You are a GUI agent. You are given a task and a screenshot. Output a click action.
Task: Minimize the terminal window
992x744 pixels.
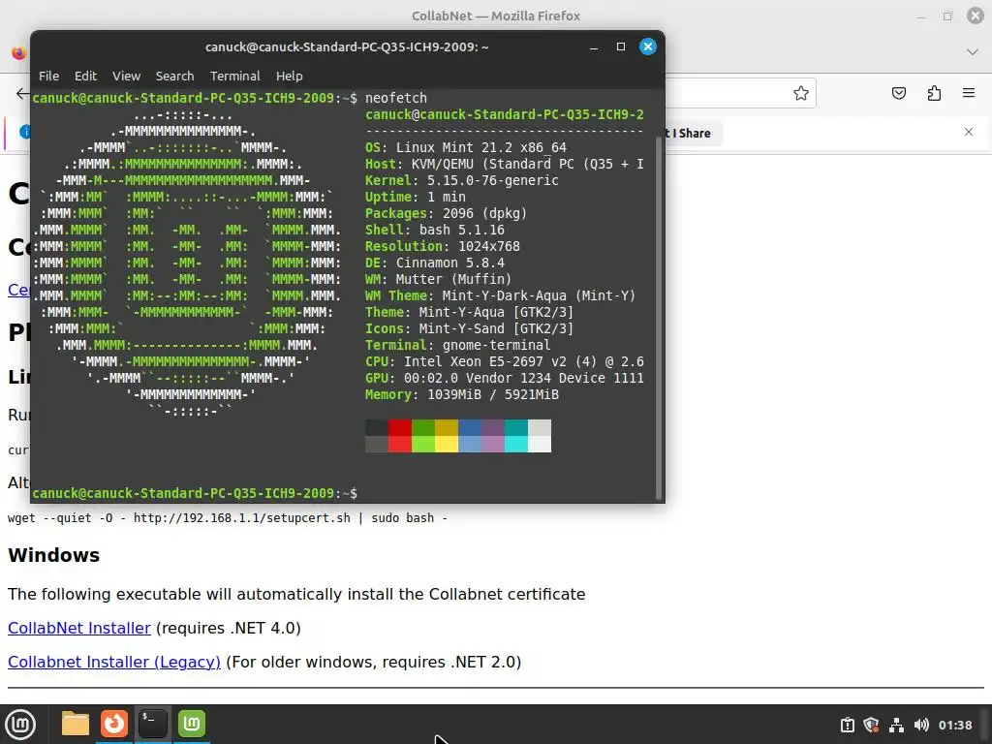(594, 46)
